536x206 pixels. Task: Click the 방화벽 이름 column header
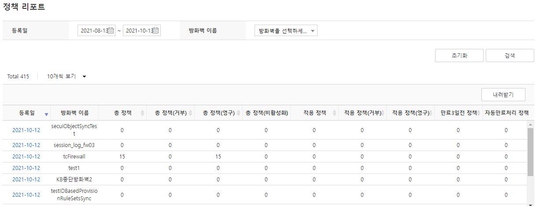click(74, 113)
